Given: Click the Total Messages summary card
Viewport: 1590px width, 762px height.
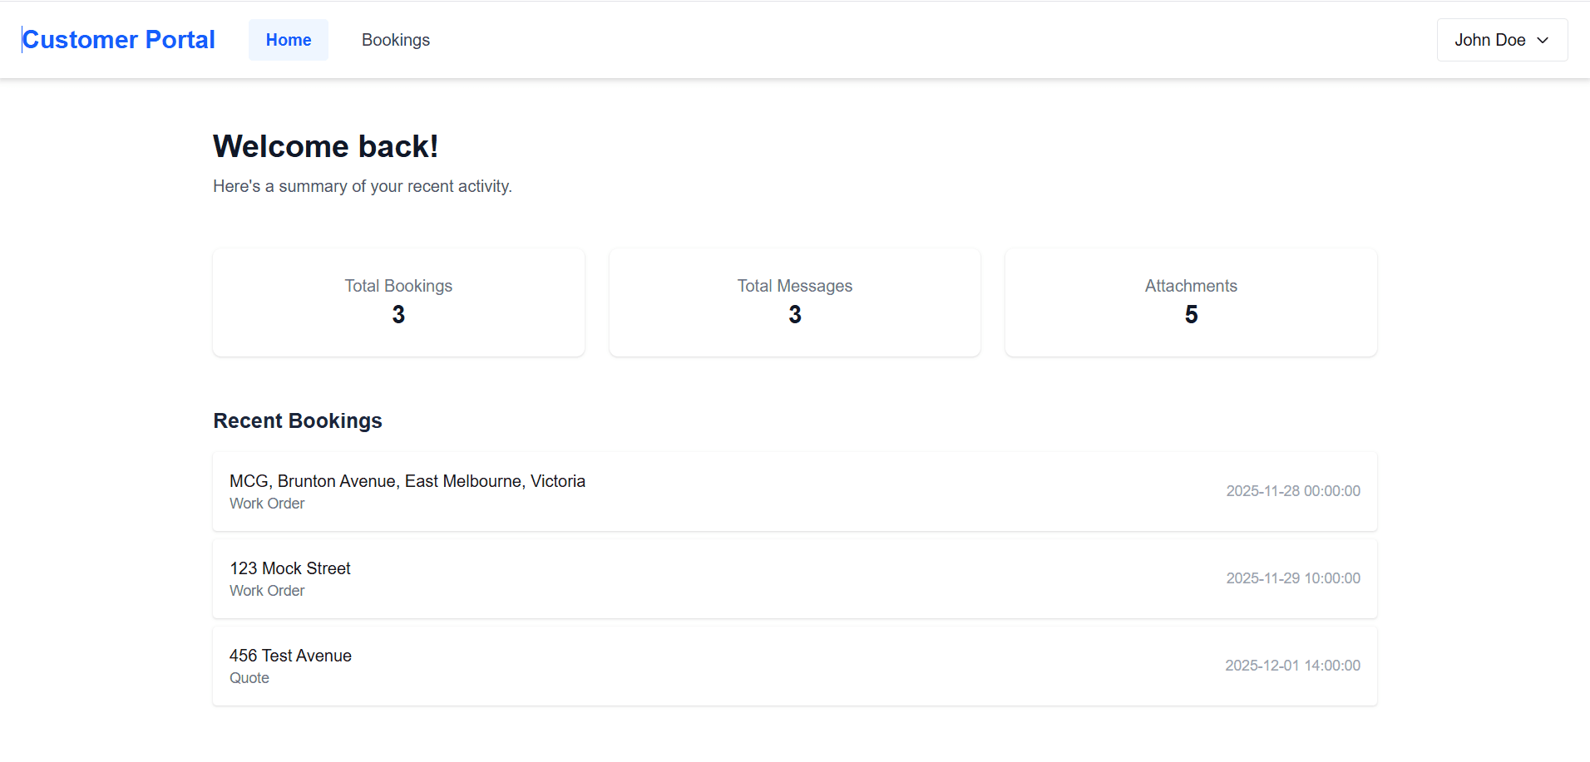Looking at the screenshot, I should (x=794, y=302).
